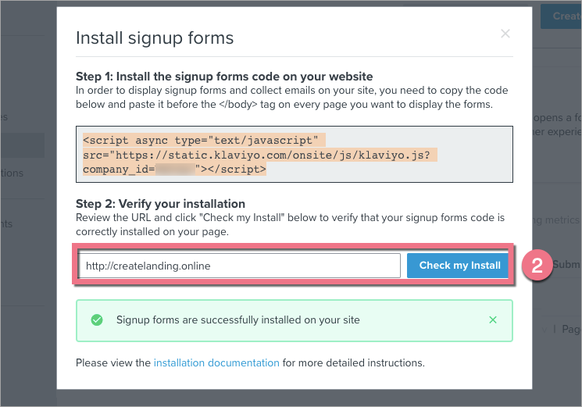The image size is (582, 407).
Task: Click the partially hidden Submit button at right
Action: coord(566,265)
